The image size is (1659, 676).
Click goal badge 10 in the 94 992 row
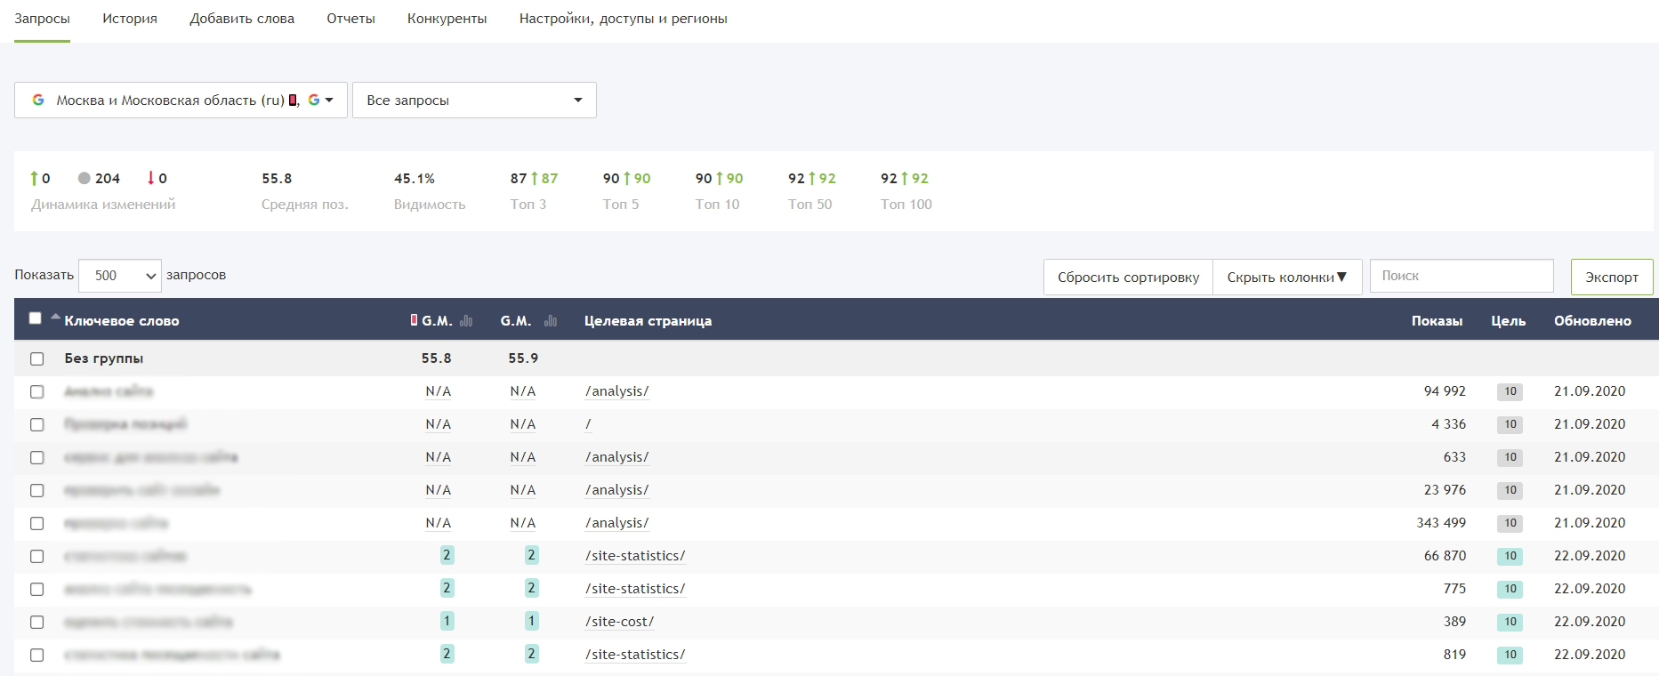pos(1510,392)
